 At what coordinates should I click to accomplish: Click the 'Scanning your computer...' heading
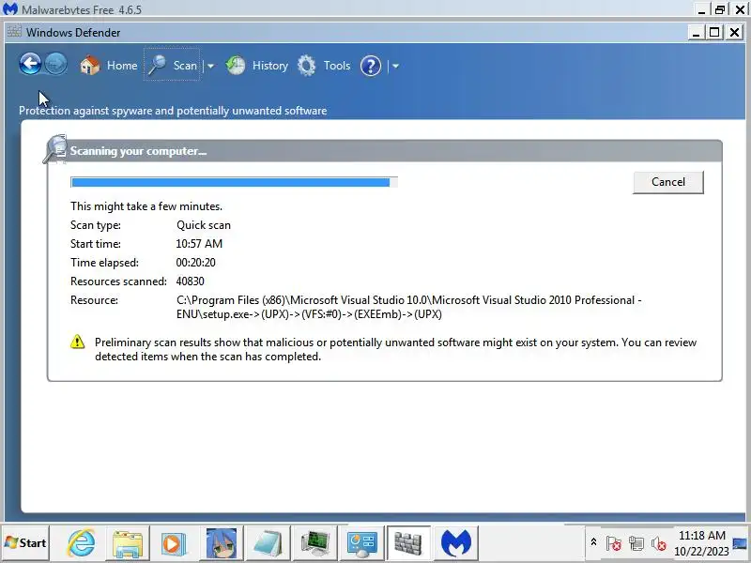click(138, 151)
